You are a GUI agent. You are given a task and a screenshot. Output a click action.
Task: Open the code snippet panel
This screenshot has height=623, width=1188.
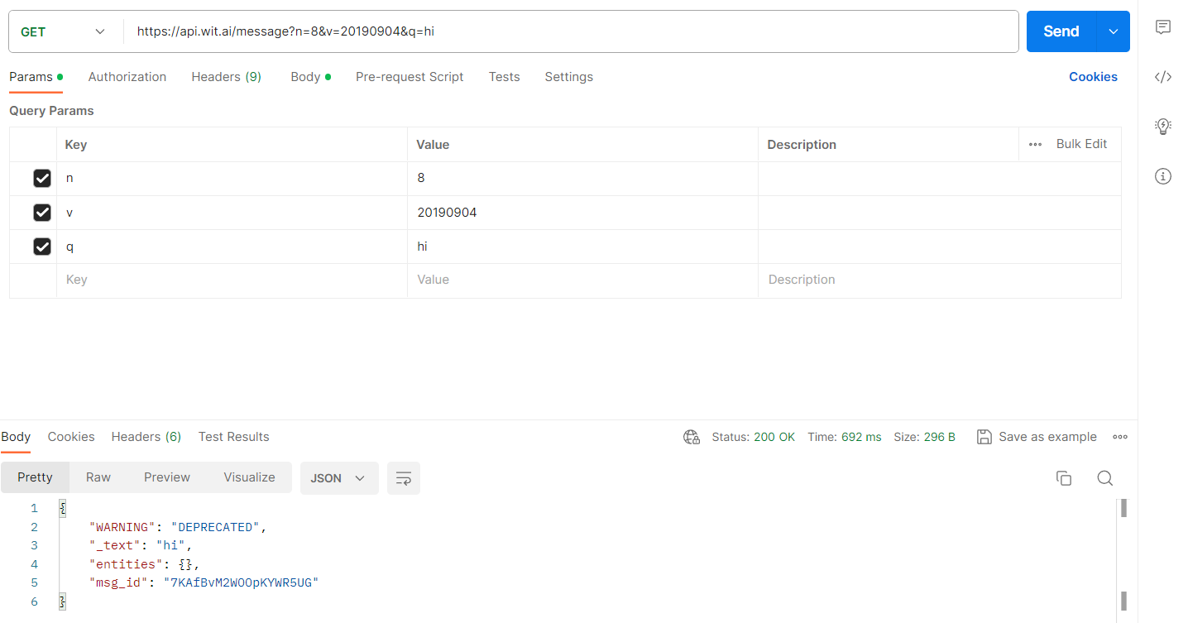pos(1163,76)
